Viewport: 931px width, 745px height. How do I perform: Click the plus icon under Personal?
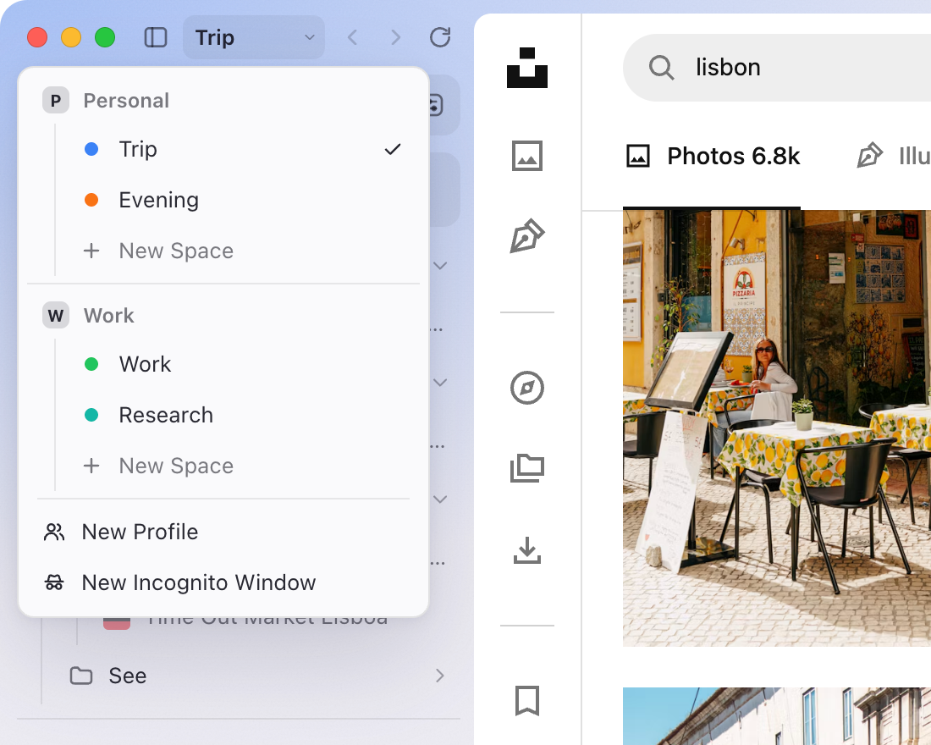point(91,251)
